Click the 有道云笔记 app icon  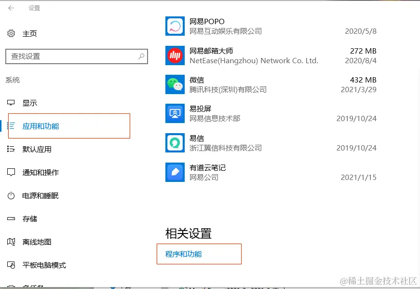point(175,172)
